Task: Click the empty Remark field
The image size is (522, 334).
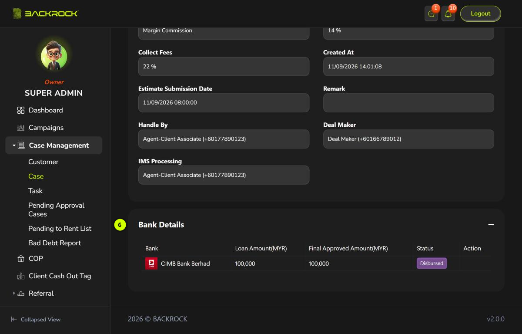Action: coord(408,103)
